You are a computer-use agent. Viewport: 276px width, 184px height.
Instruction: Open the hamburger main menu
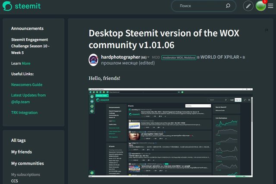(270, 6)
